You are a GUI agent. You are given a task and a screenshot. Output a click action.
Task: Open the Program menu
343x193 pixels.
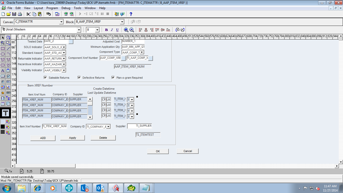(52, 8)
